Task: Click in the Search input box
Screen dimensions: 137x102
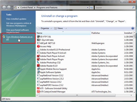Action: [113, 8]
